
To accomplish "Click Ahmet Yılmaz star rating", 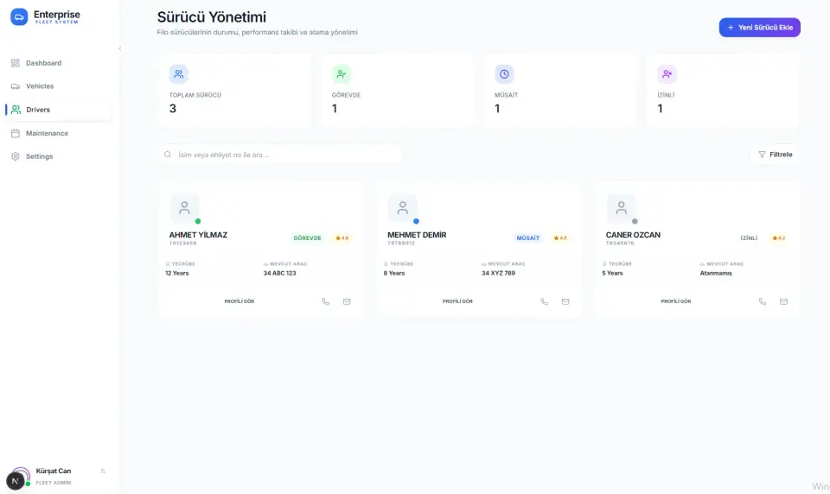I will [342, 238].
